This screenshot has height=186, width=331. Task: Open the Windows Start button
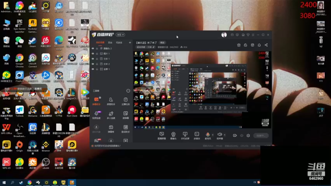click(x=4, y=182)
